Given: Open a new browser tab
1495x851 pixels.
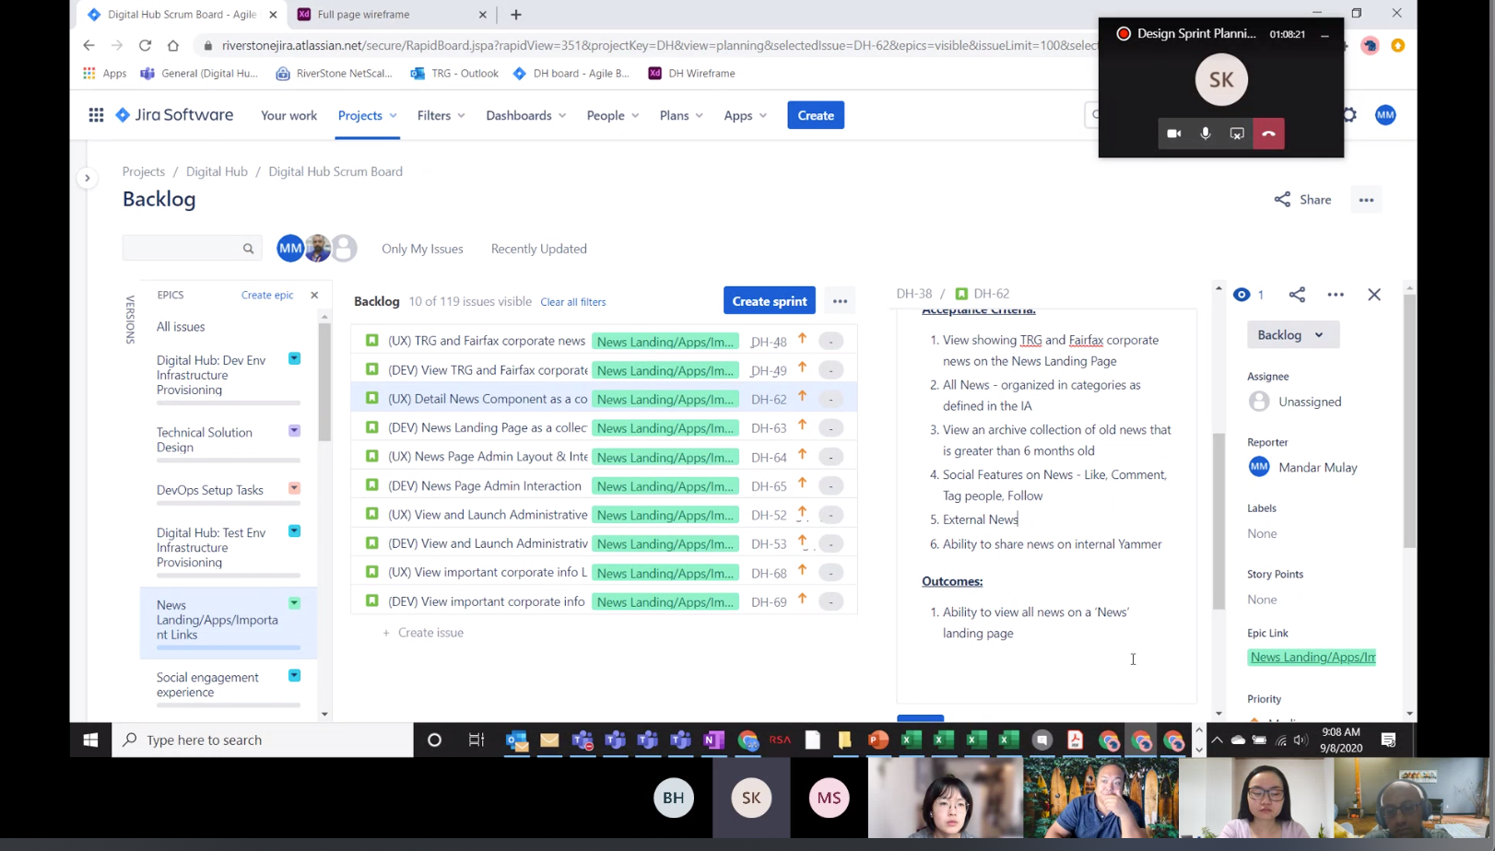Looking at the screenshot, I should [516, 15].
